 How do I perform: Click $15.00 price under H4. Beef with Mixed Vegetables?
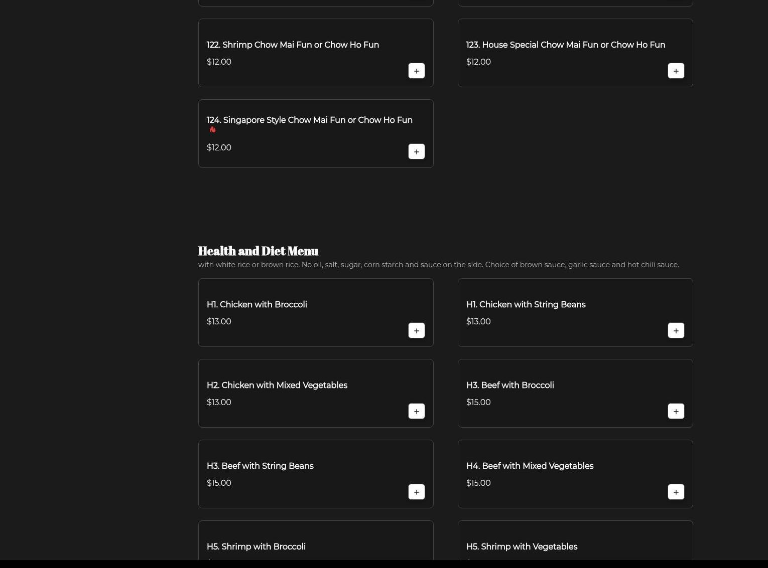point(478,483)
